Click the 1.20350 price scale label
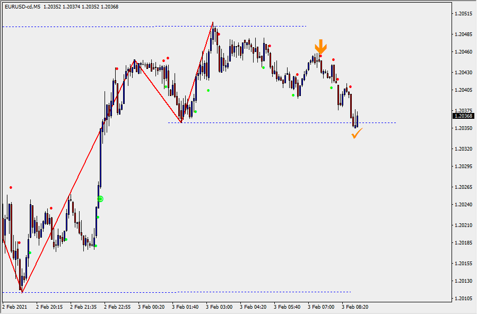Screen dimensions: 477x314 pos(464,128)
